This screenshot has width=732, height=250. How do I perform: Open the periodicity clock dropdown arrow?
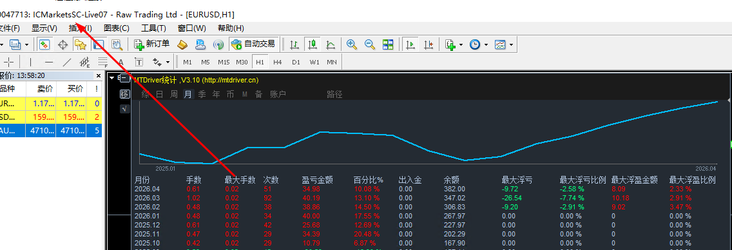tap(486, 44)
